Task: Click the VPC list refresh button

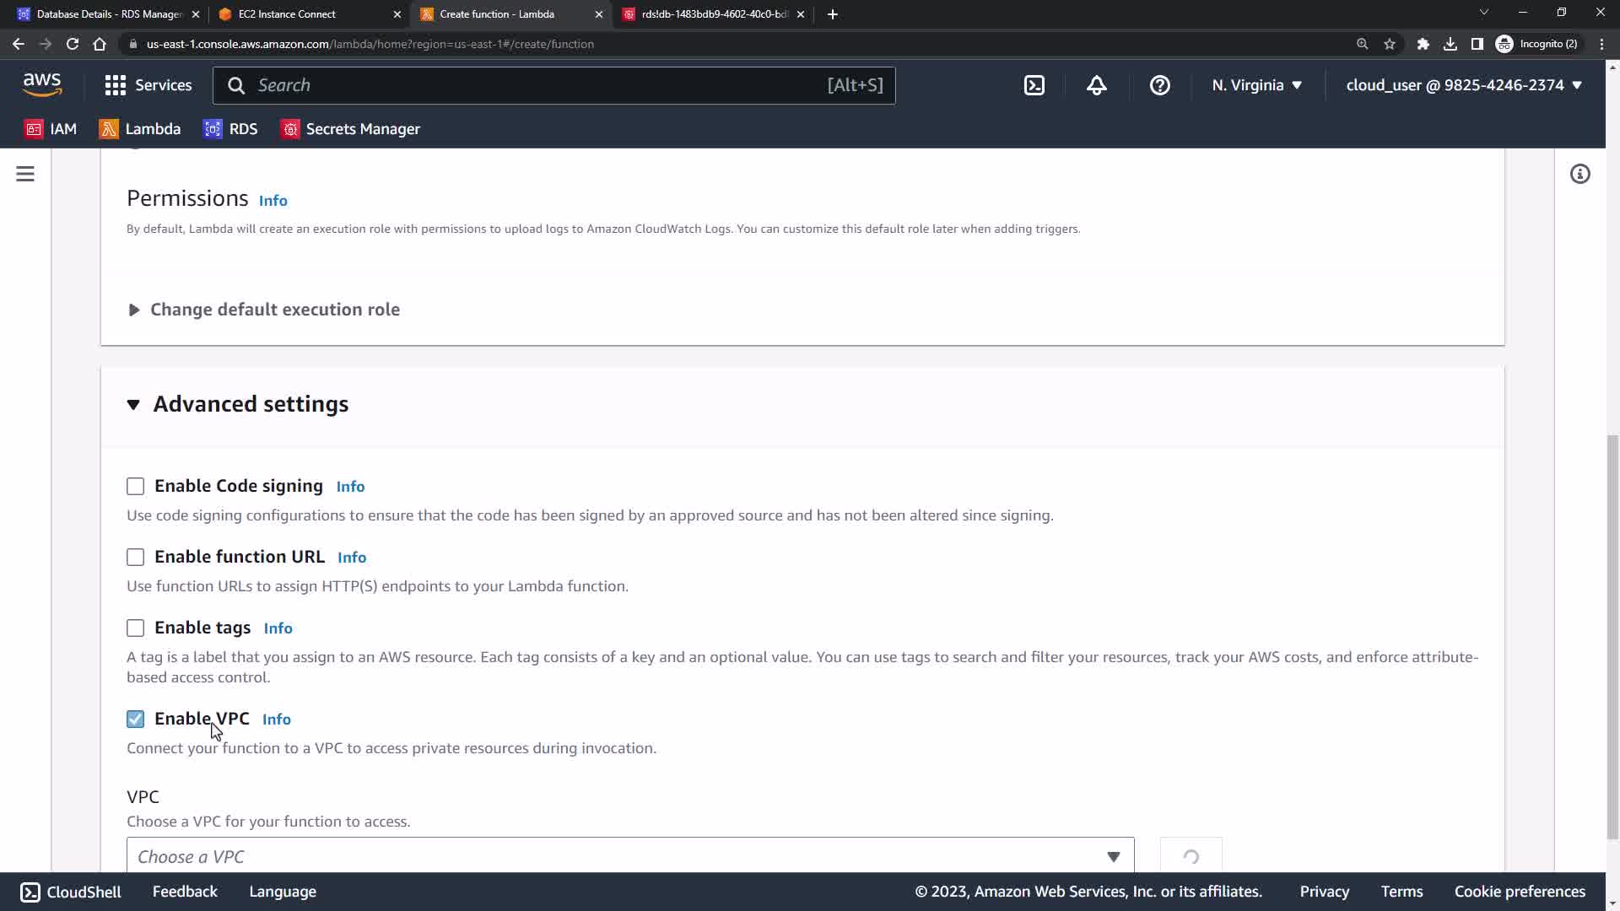Action: 1191,856
